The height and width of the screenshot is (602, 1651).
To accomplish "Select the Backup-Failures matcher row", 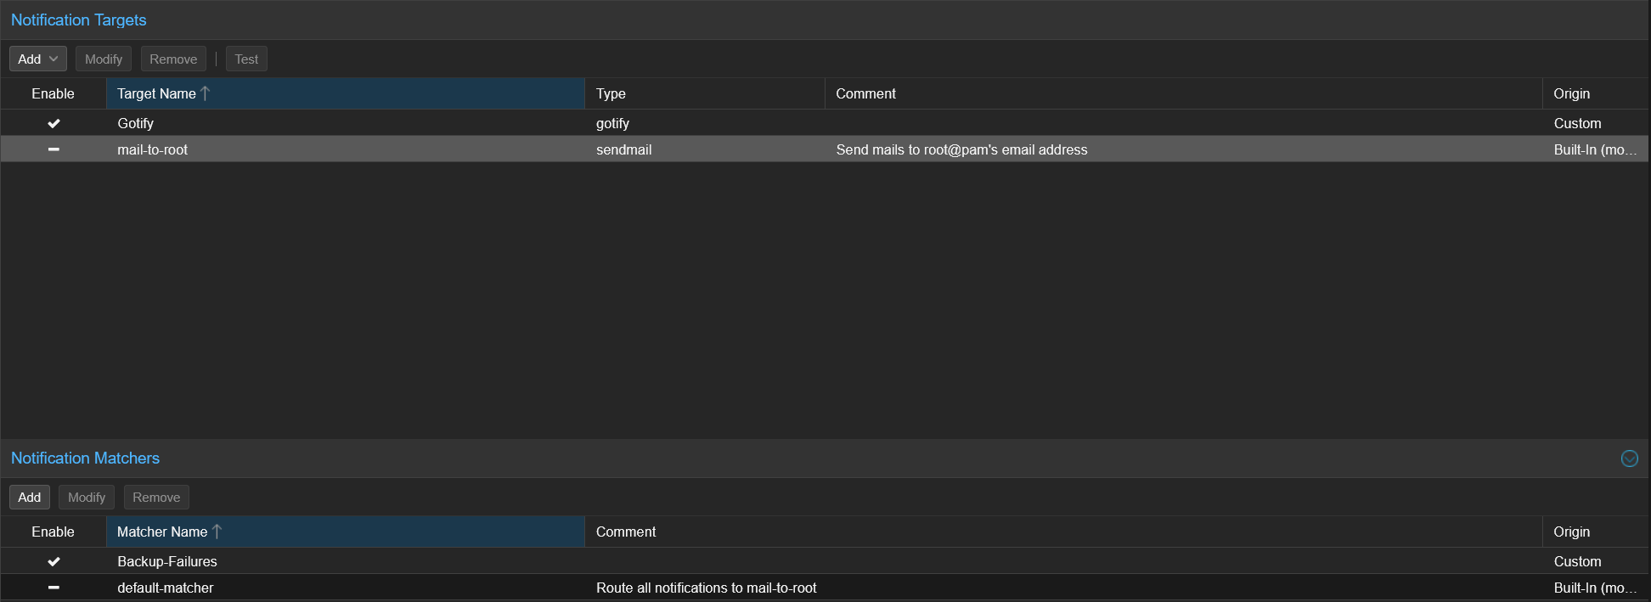I will point(340,561).
